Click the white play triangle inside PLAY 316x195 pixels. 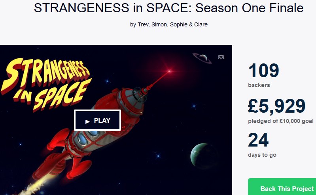87,121
